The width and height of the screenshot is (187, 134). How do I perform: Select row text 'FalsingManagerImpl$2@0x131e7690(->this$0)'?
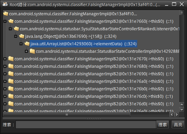[119, 74]
